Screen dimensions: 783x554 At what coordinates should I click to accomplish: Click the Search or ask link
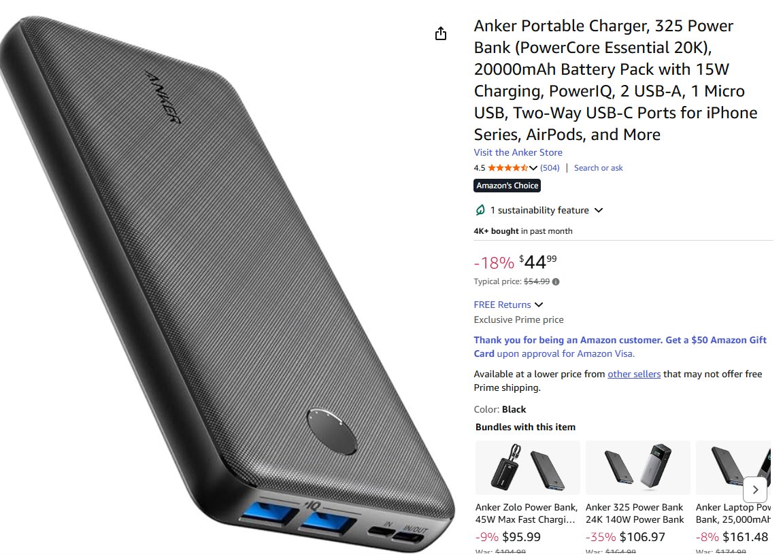pyautogui.click(x=598, y=168)
